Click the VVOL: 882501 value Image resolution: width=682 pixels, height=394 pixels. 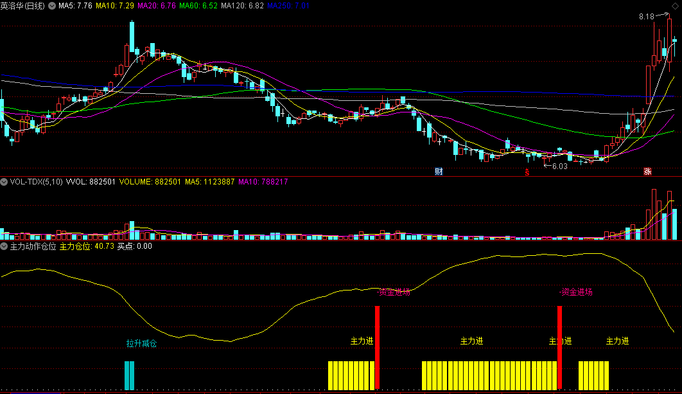[x=91, y=181]
